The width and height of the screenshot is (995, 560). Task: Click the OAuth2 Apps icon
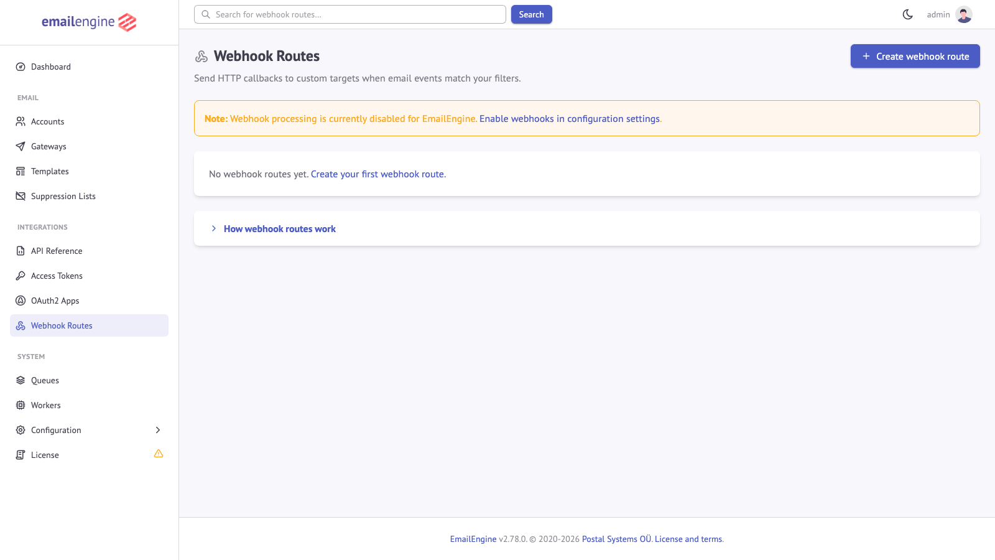tap(21, 301)
